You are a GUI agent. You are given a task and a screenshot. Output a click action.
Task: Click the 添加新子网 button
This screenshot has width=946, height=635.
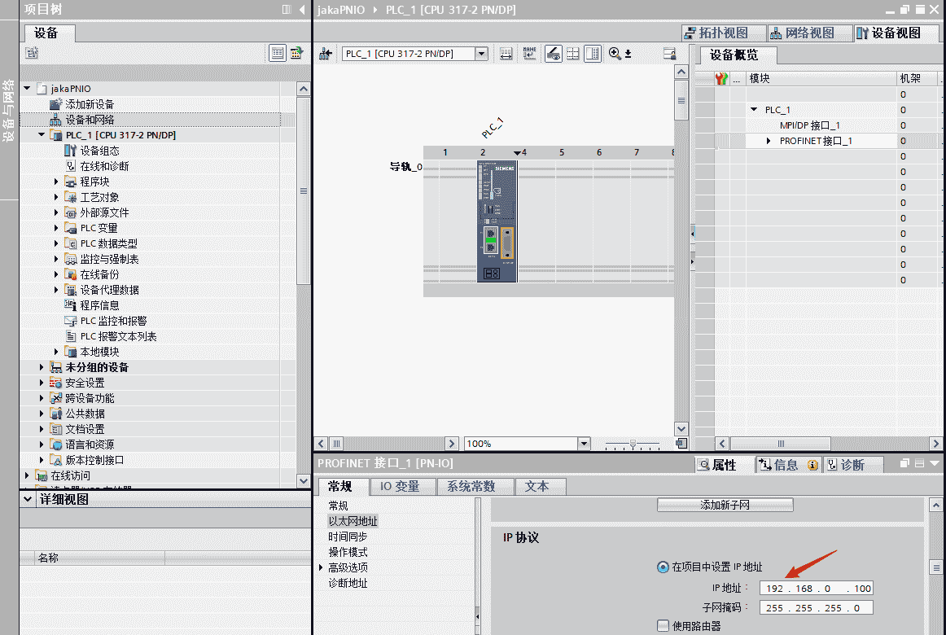pyautogui.click(x=725, y=506)
